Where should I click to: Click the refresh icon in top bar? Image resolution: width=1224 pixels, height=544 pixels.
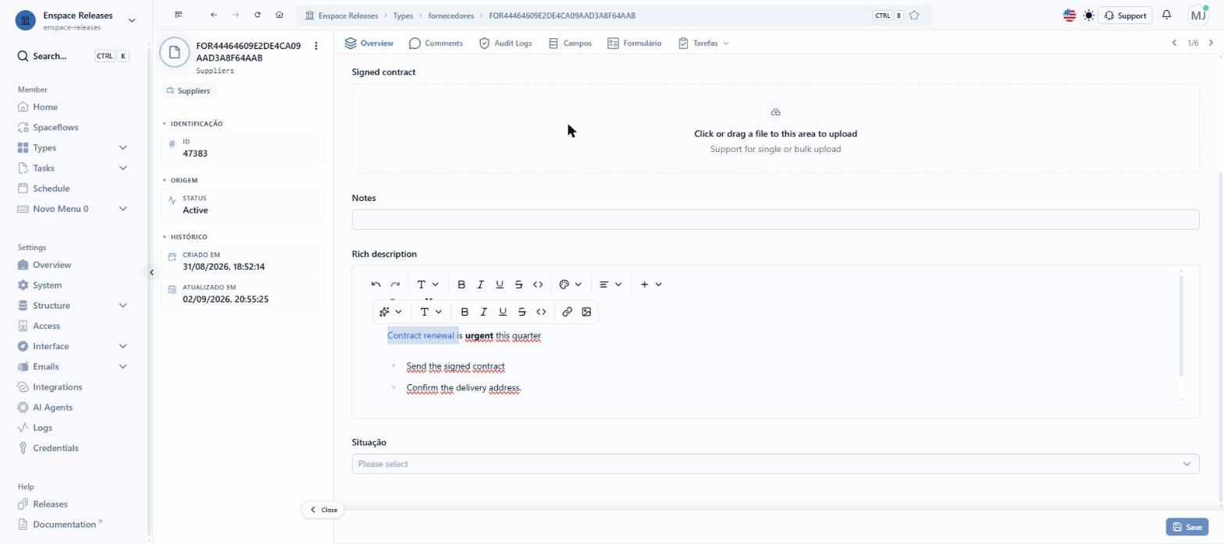pos(258,15)
